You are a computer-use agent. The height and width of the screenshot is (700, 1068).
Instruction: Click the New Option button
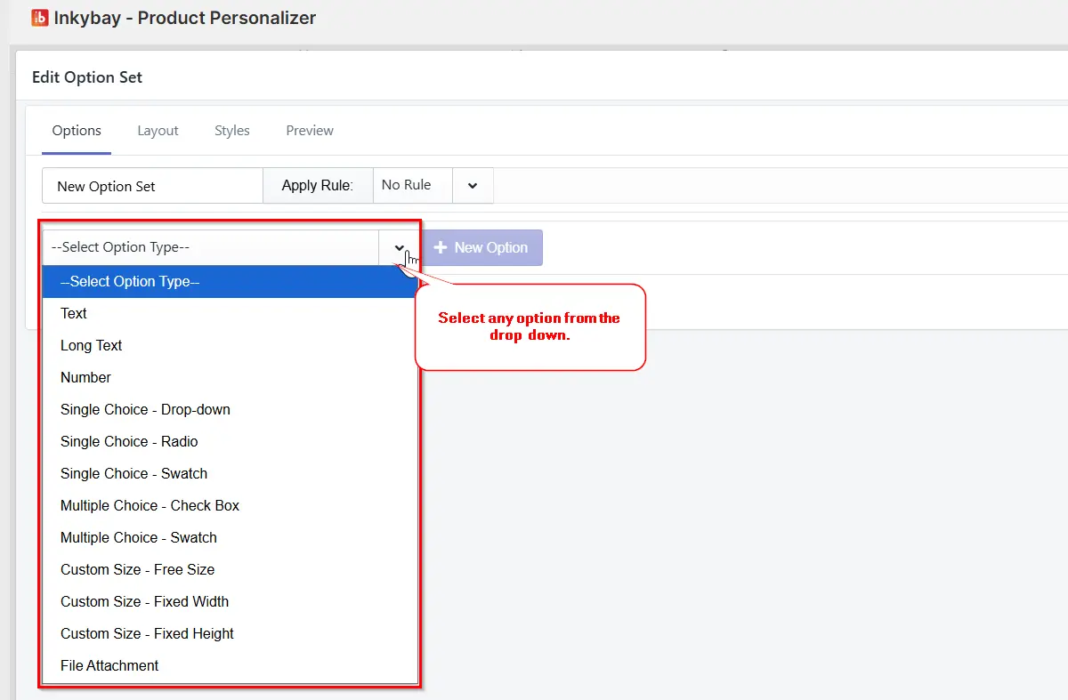(481, 247)
